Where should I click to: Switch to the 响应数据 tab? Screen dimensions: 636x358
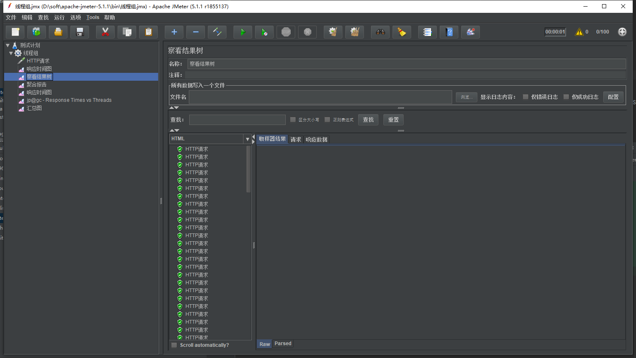(x=316, y=139)
